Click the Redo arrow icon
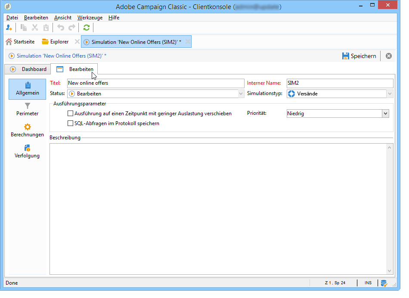Viewport: 409px width, 298px height. point(72,28)
